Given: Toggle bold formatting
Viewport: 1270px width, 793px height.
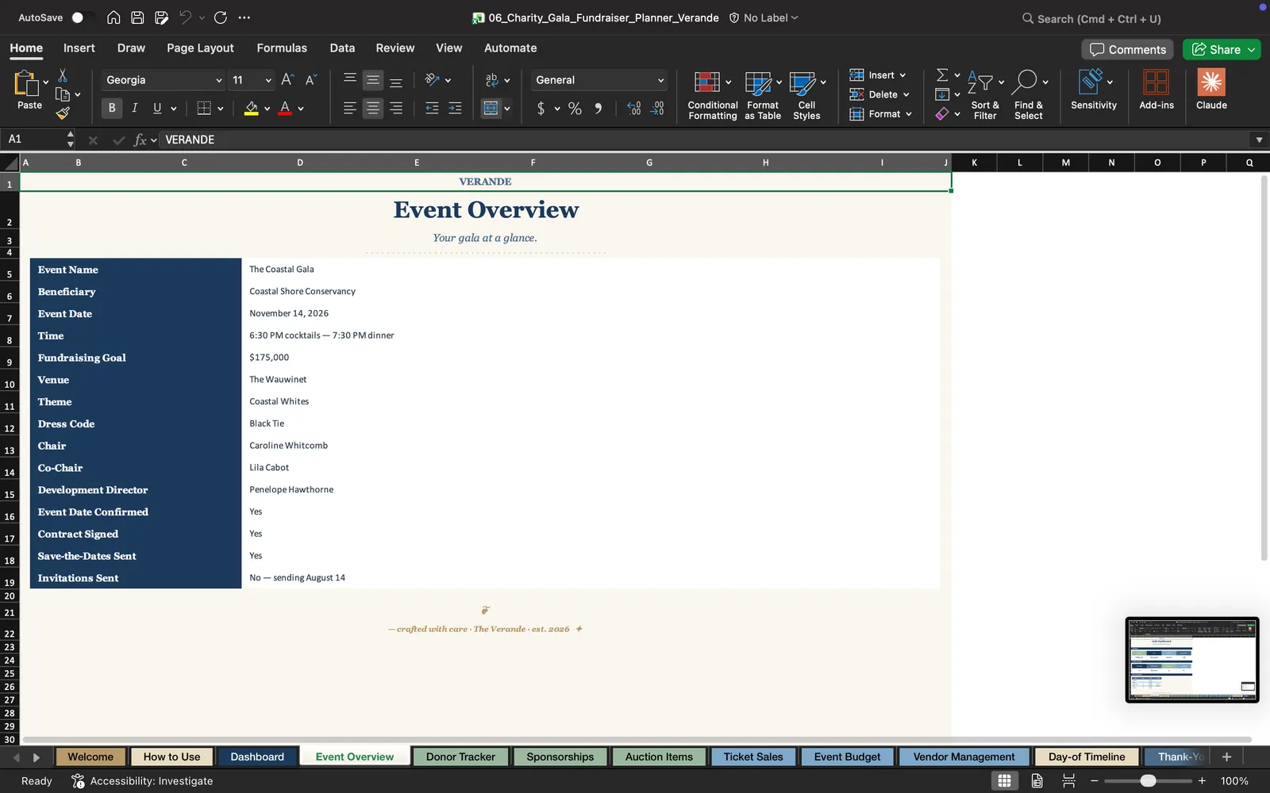Looking at the screenshot, I should point(112,109).
